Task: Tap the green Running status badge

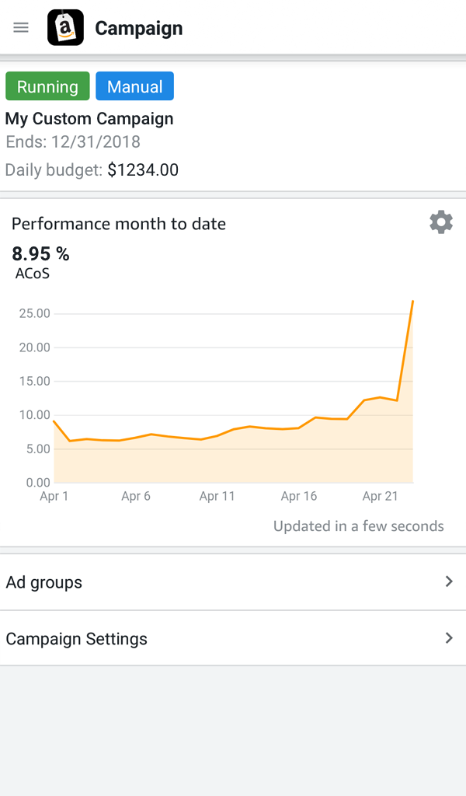Action: 47,86
